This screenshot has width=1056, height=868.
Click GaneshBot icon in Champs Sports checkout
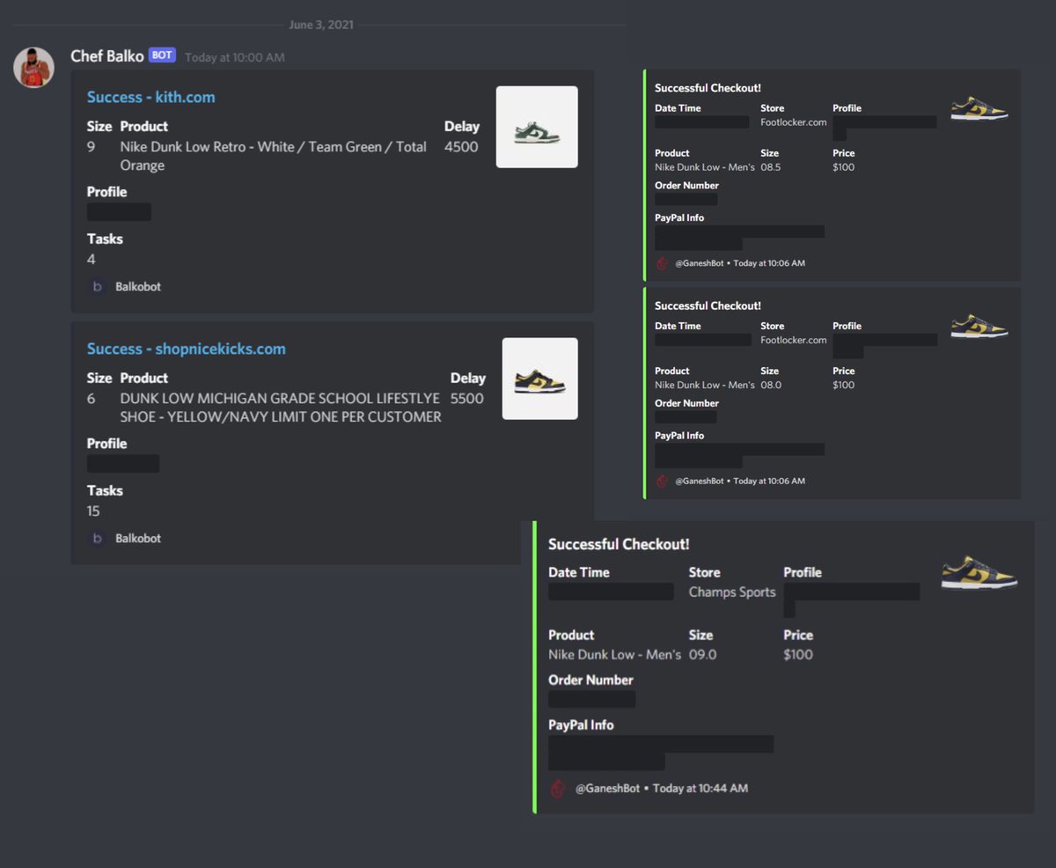click(558, 788)
